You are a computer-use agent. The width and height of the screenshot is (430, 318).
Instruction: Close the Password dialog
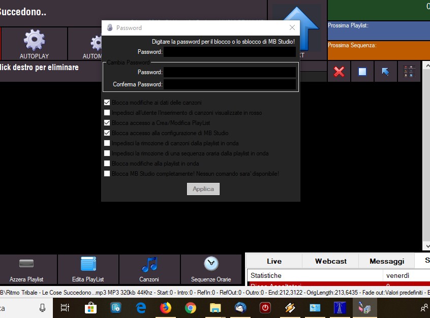(x=292, y=28)
